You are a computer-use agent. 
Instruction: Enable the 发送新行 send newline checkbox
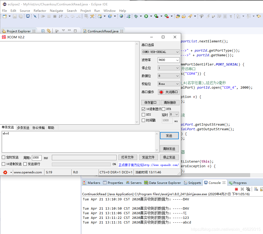(x=25, y=164)
